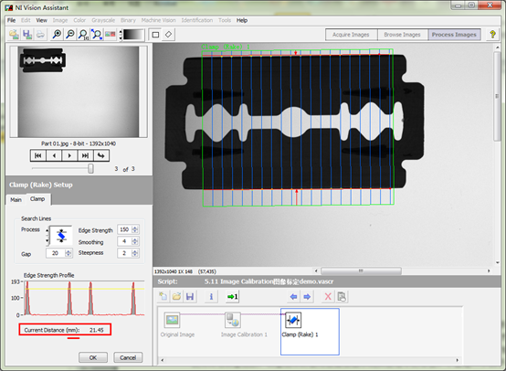This screenshot has width=506, height=371.
Task: Click the edit step icon next to delete
Action: [x=342, y=296]
